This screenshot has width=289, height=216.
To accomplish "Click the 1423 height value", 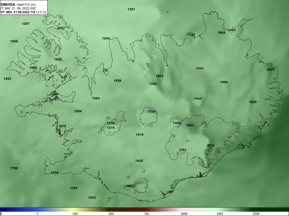I will [x=232, y=30].
